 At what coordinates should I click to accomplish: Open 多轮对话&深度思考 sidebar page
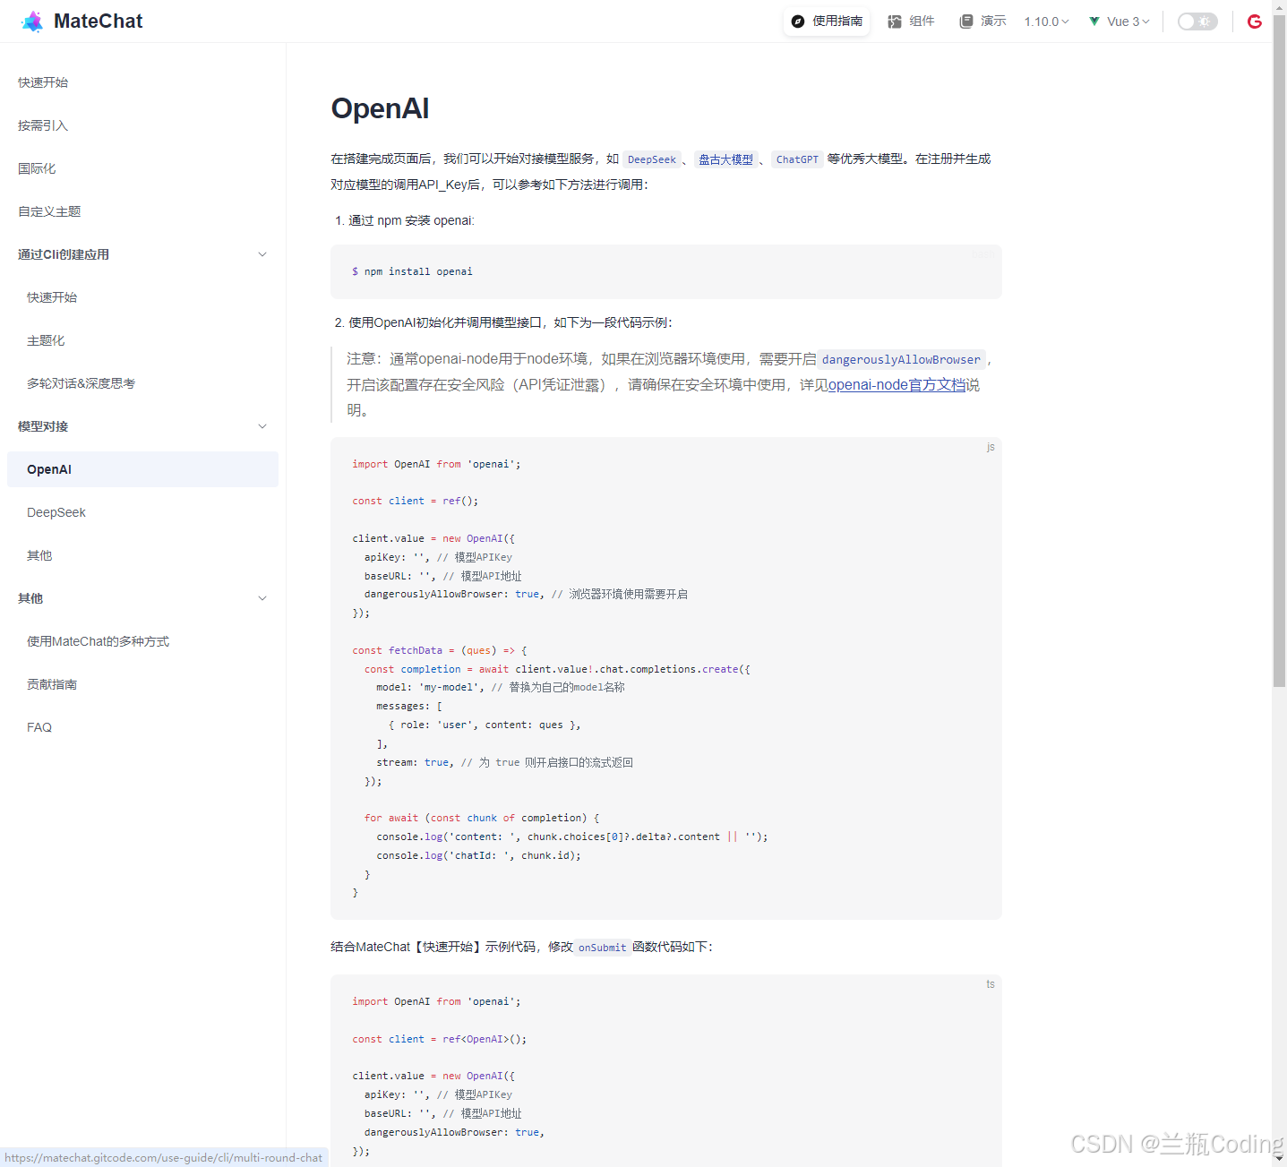point(81,383)
